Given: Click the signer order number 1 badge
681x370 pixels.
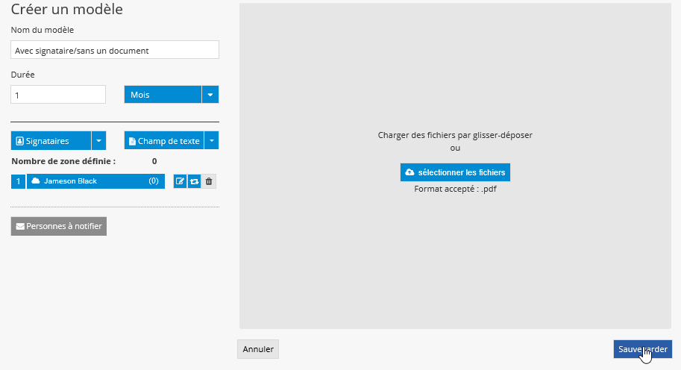Looking at the screenshot, I should pyautogui.click(x=18, y=181).
